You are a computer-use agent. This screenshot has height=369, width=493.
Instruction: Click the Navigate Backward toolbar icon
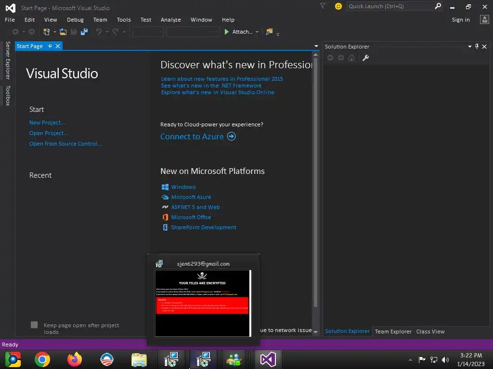[x=15, y=32]
